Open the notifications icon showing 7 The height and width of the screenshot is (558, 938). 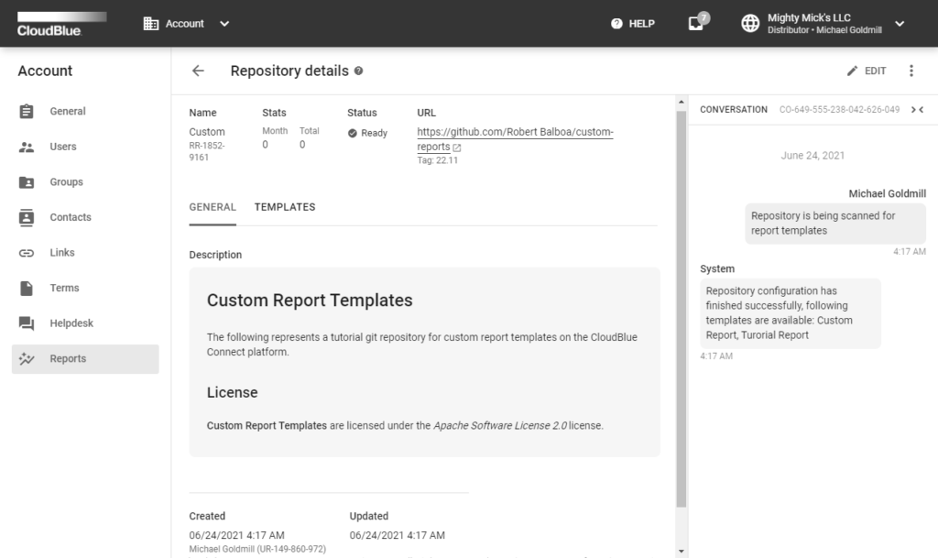pos(696,23)
